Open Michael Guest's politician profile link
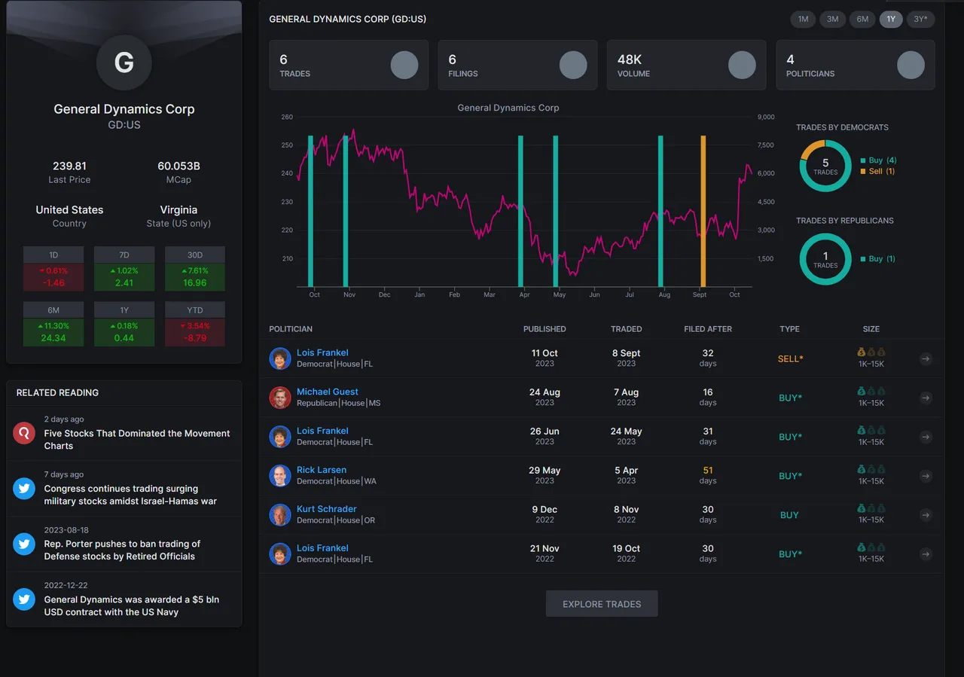 [328, 392]
